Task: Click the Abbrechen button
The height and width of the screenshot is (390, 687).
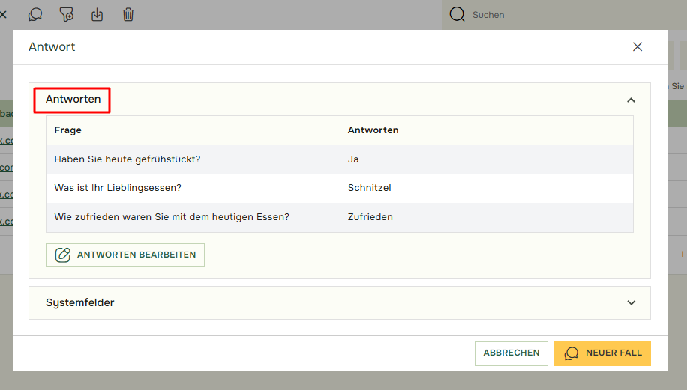Action: (x=511, y=353)
